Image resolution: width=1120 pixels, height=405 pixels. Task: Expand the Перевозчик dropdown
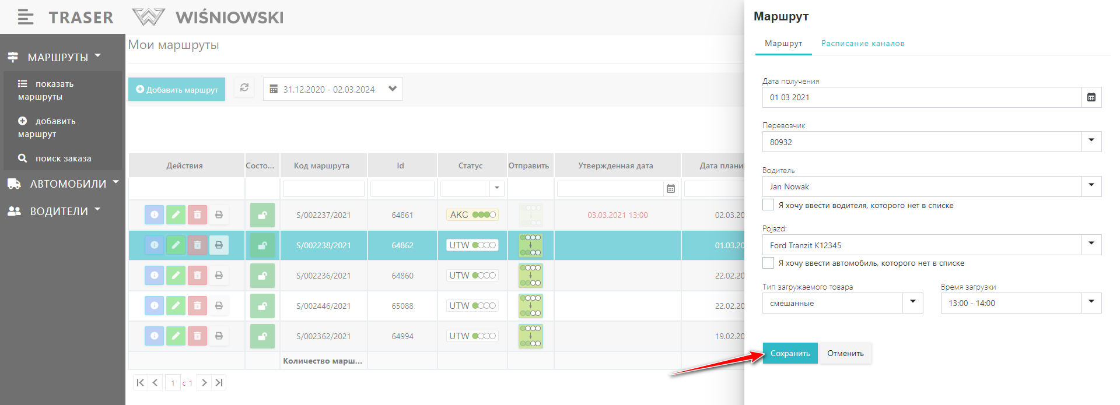pos(1091,142)
